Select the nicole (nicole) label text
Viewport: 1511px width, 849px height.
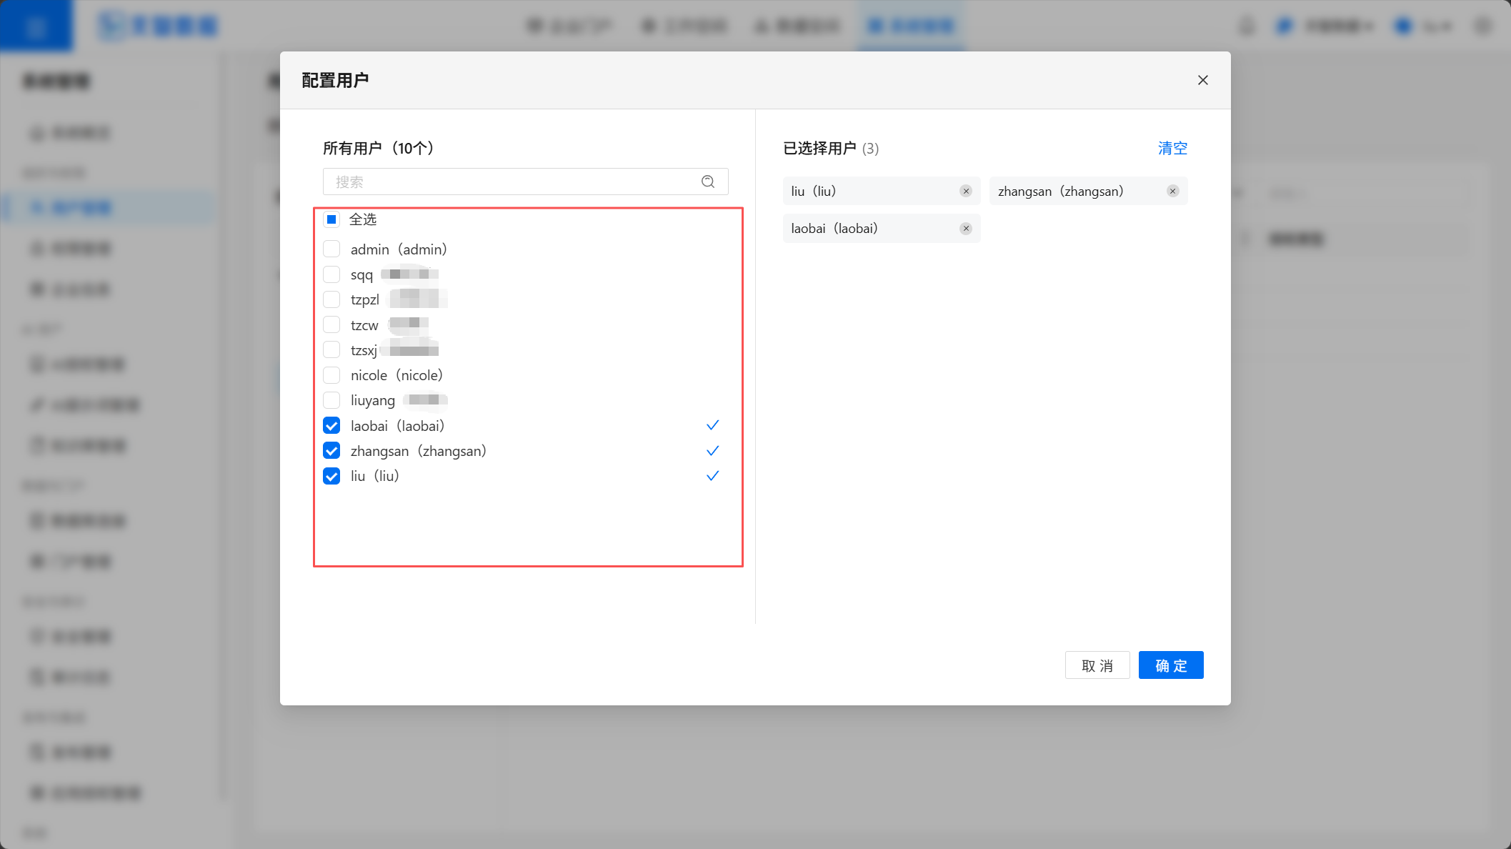(397, 375)
